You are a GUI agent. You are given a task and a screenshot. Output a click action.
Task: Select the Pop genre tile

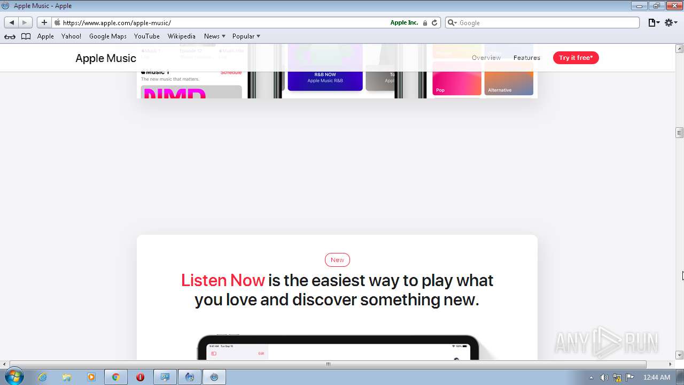click(x=457, y=78)
